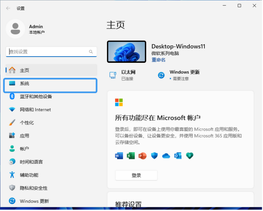263x211 pixels.
Task: Open the 以太网 已连接 status
Action: [x=122, y=75]
